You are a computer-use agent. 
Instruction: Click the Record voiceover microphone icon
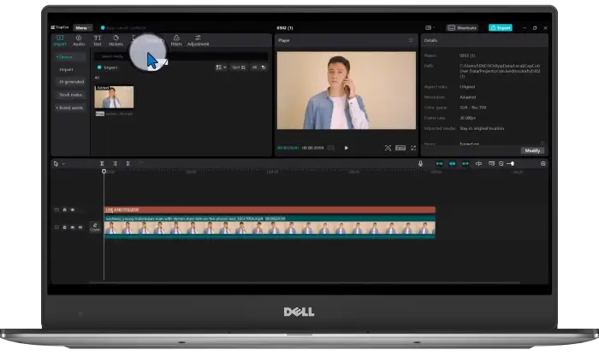[420, 164]
